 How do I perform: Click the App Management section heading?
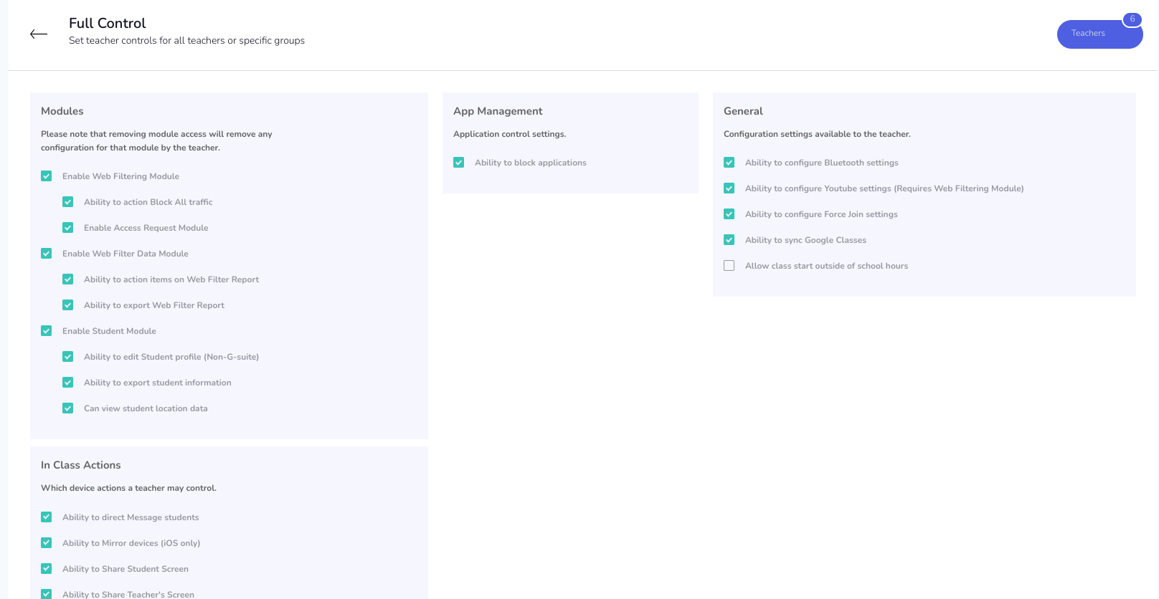(x=498, y=111)
